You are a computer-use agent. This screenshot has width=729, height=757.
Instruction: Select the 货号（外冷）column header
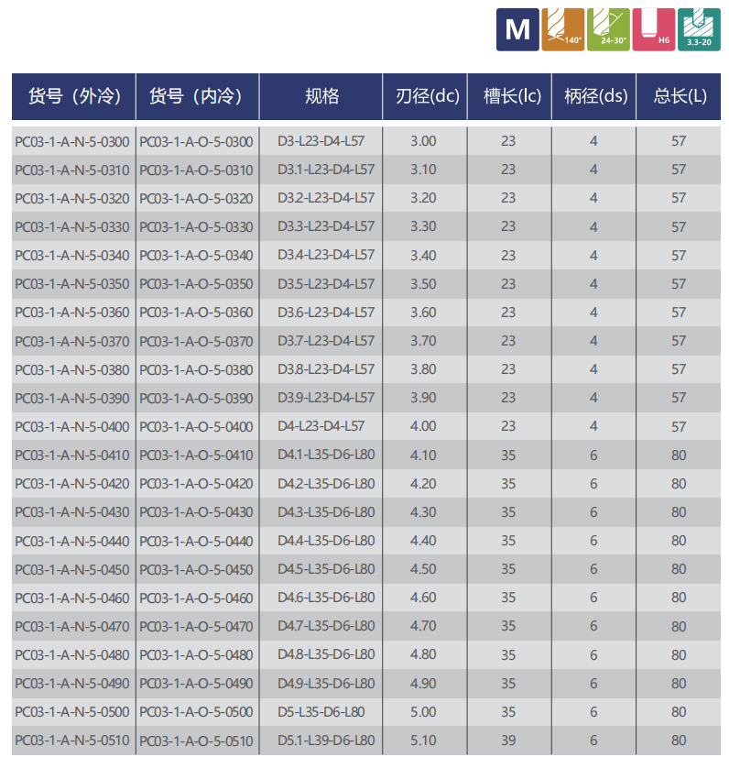[x=74, y=96]
